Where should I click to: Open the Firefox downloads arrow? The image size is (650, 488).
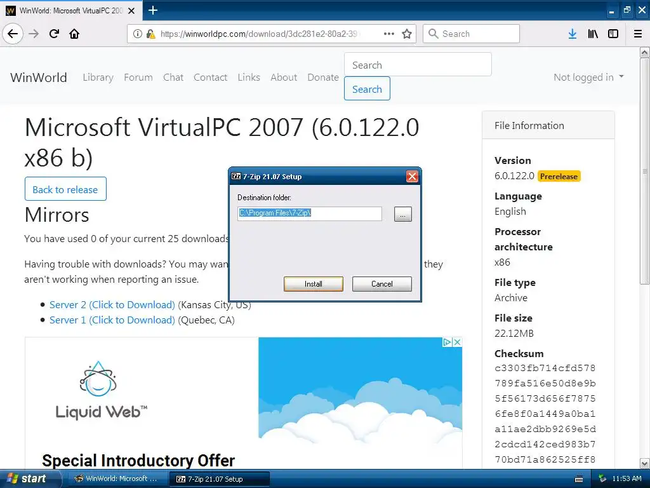click(x=572, y=34)
